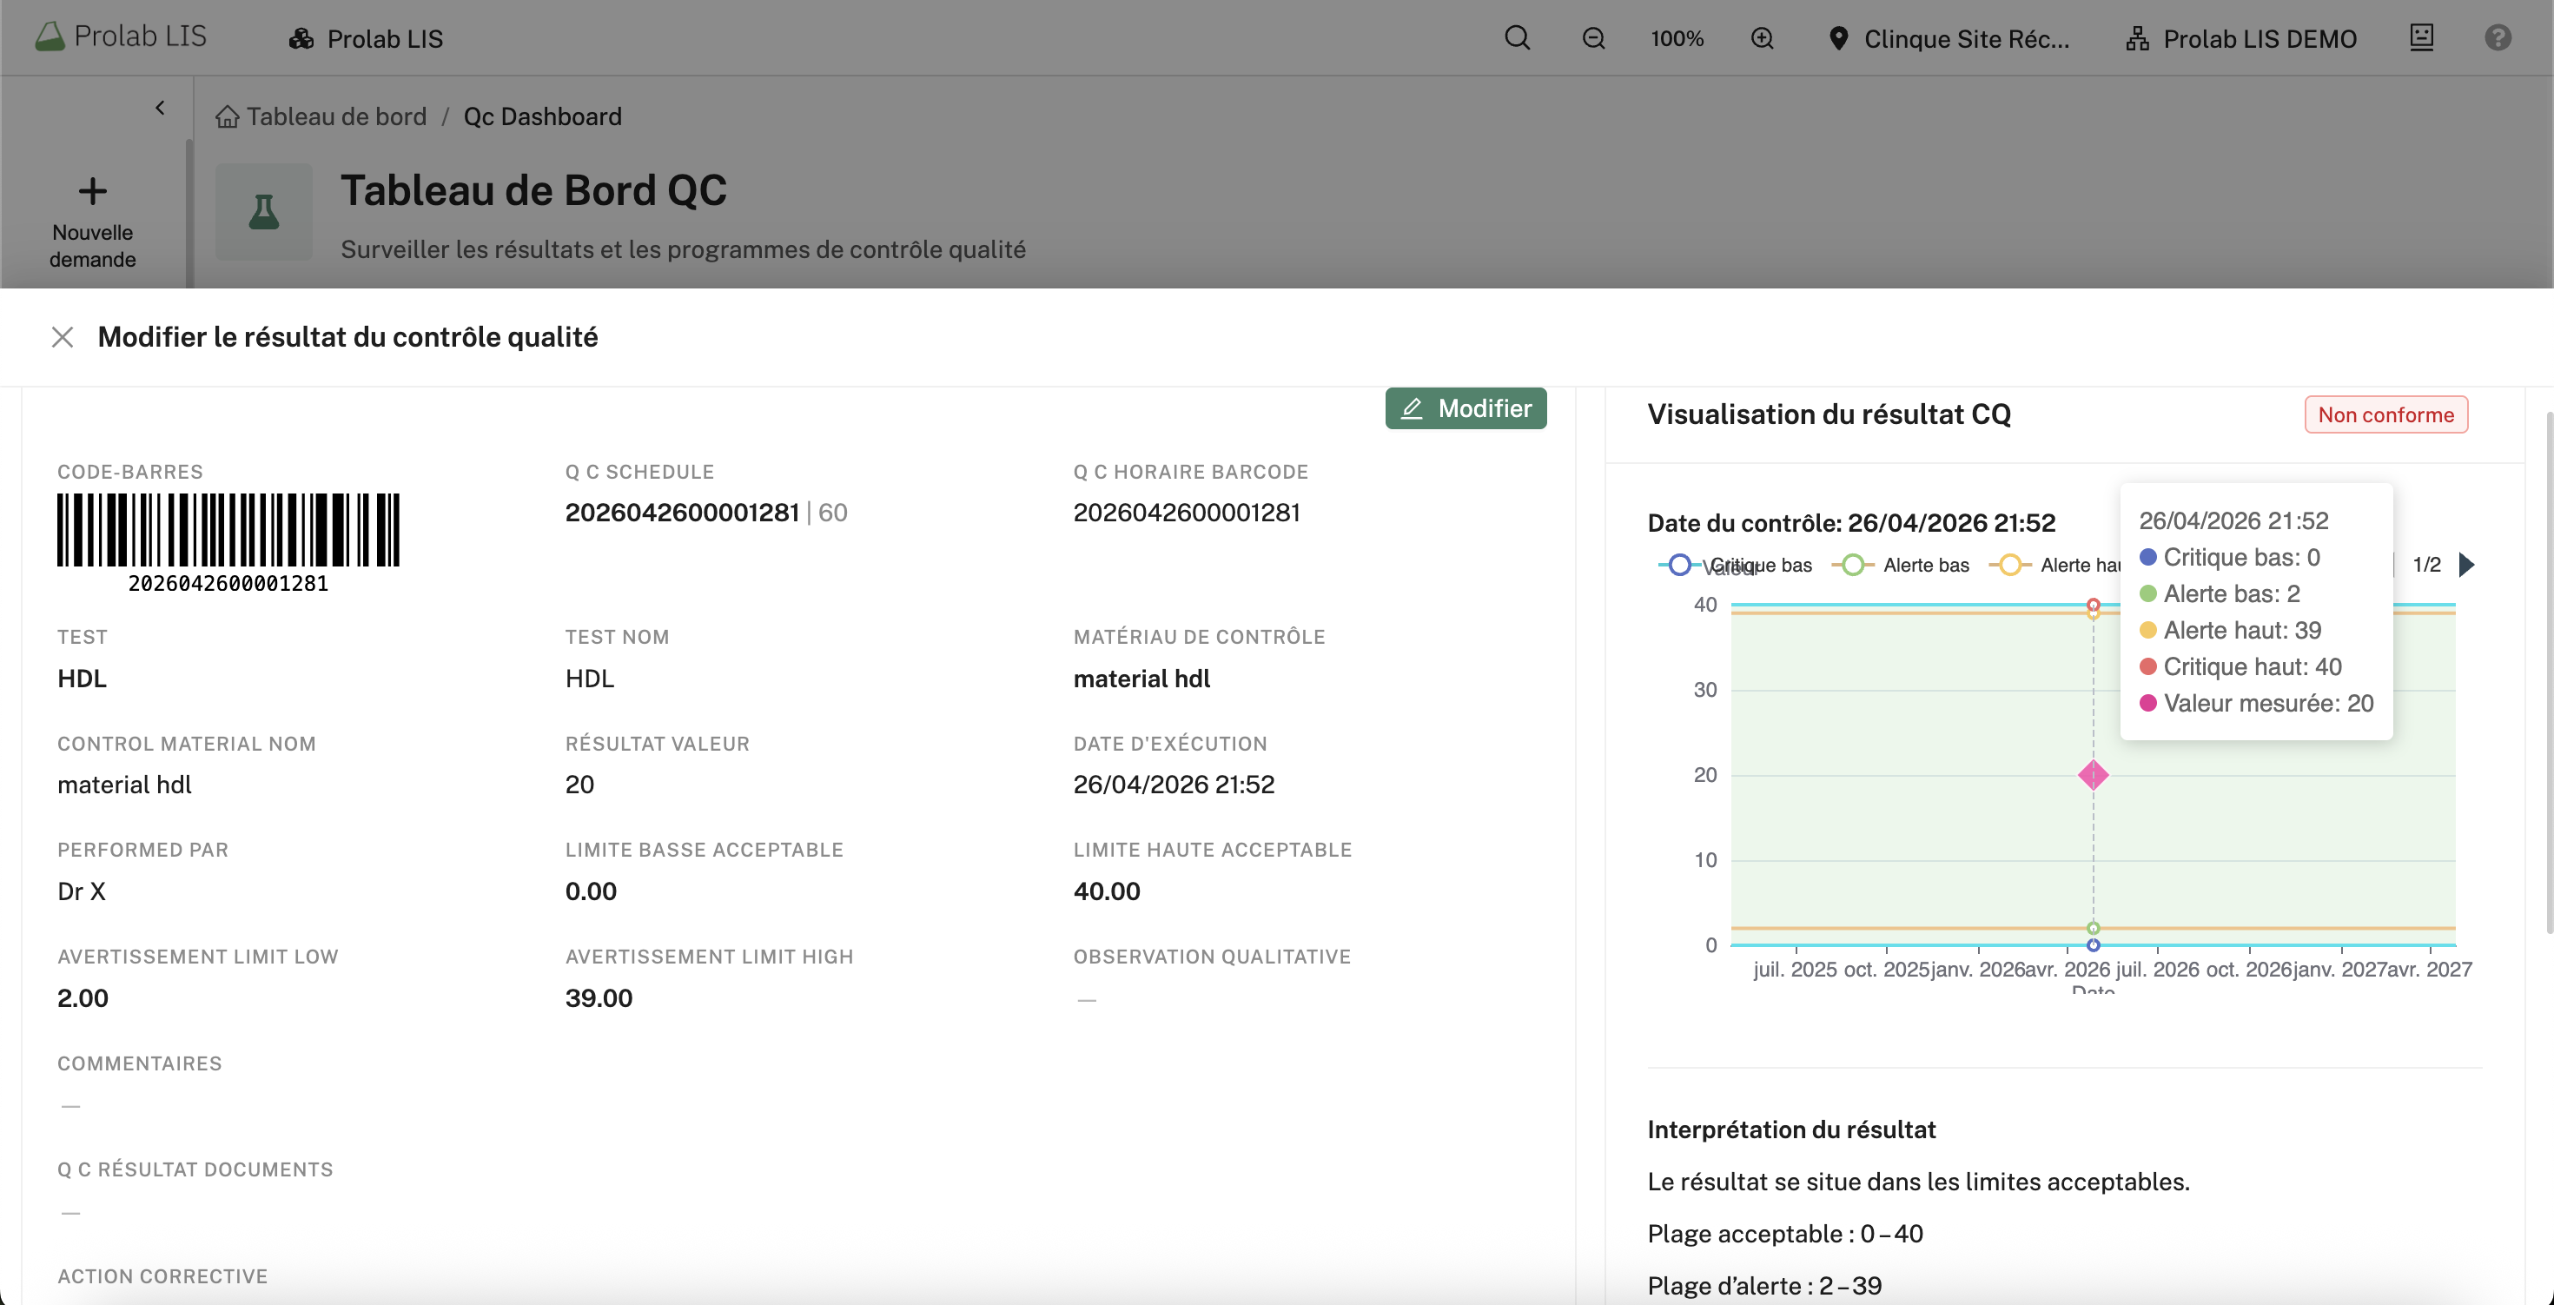Screen dimensions: 2554x1305
Task: Click the Valeur mesurée: 20 tooltip entry
Action: tap(2257, 703)
